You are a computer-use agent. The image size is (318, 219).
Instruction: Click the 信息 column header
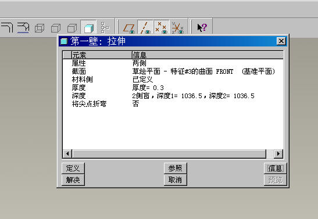[x=208, y=55]
